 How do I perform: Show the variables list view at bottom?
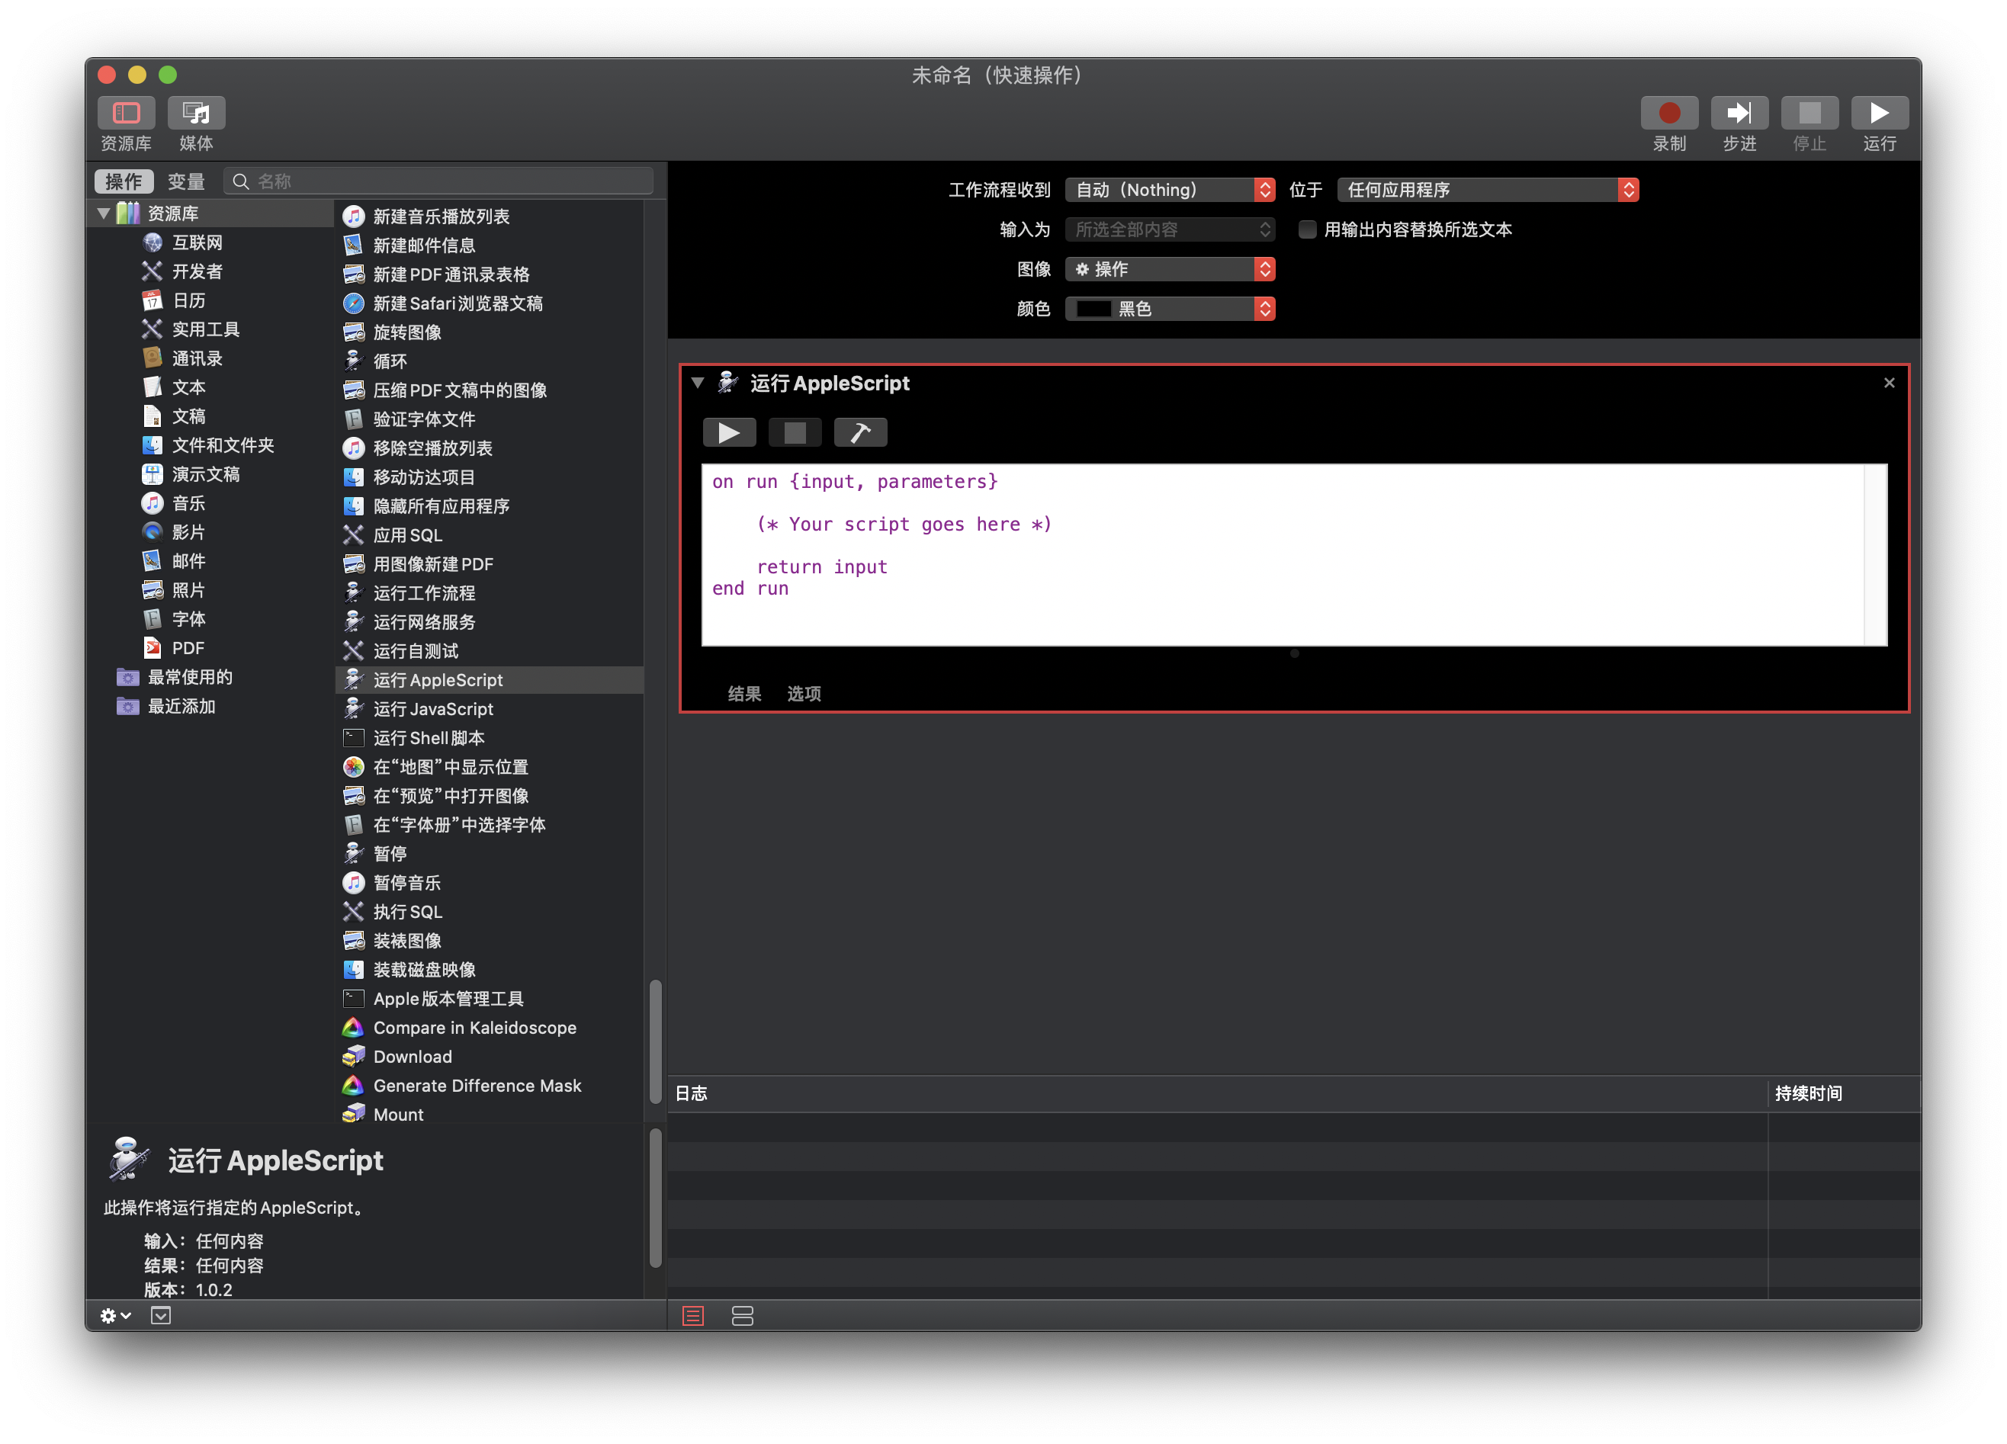point(743,1317)
